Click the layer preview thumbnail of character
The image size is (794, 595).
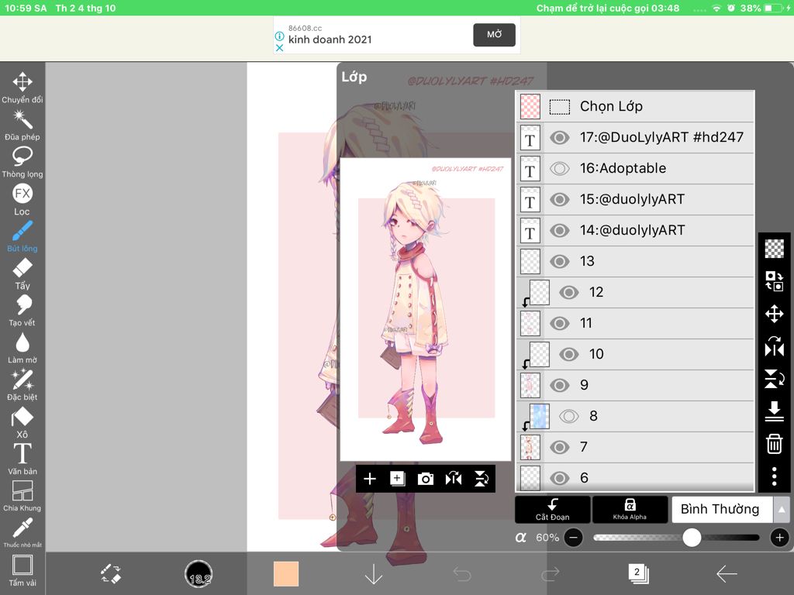[x=426, y=310]
